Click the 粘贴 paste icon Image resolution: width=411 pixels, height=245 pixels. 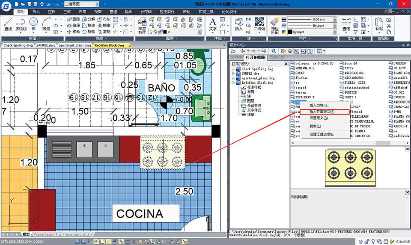tap(379, 24)
